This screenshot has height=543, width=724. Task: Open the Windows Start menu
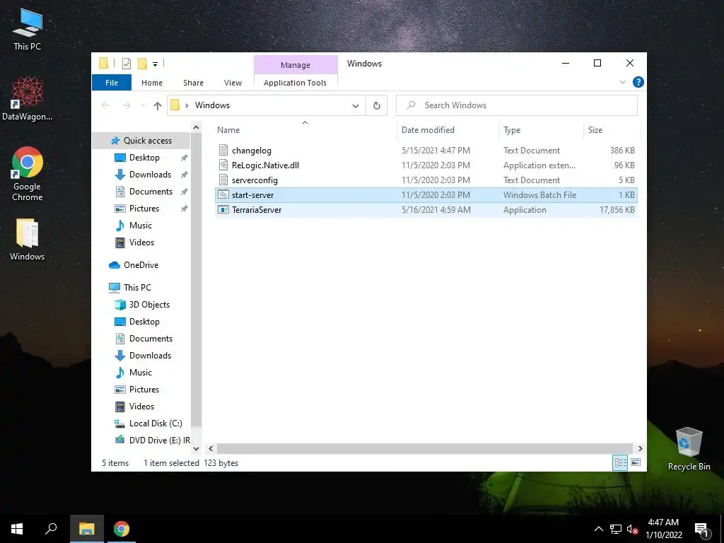[17, 529]
